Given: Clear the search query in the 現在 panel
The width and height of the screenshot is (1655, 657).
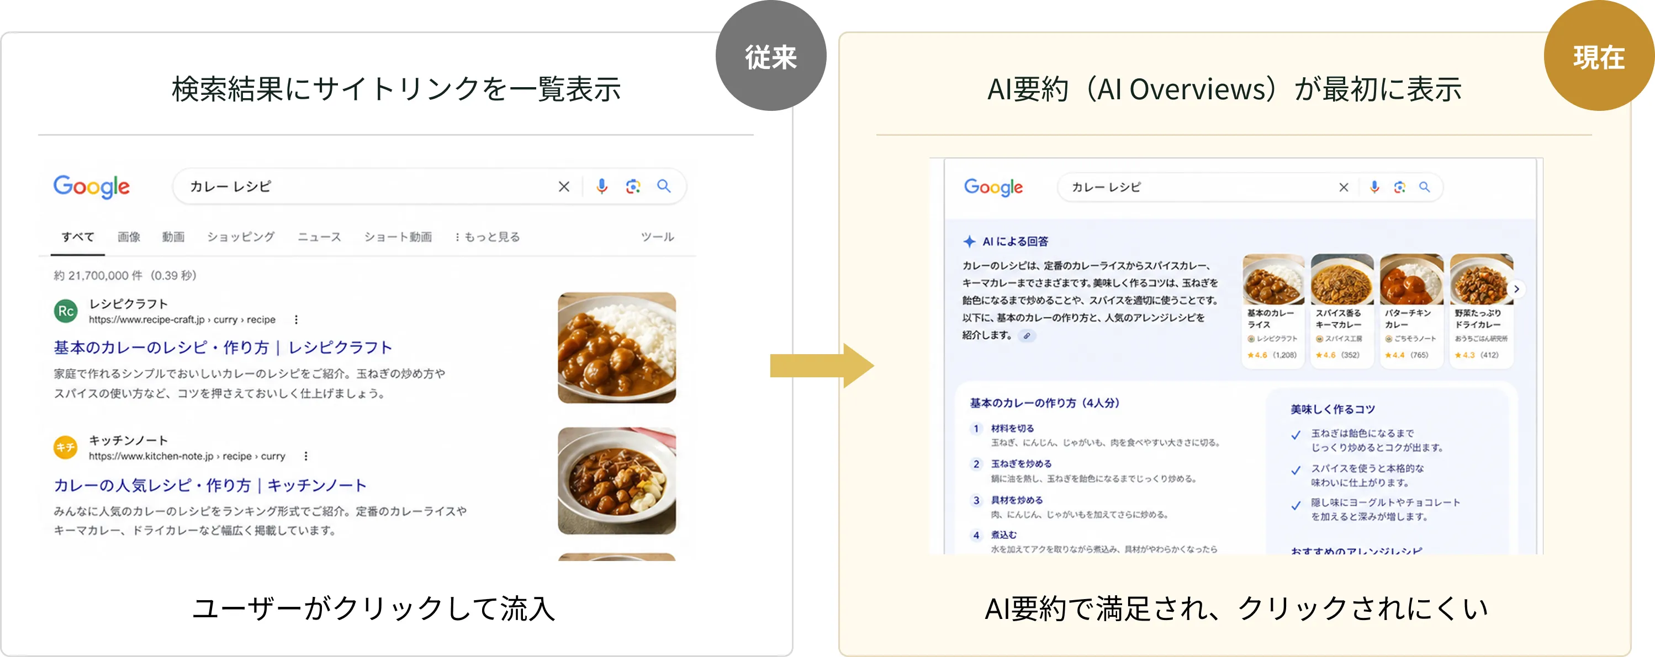Looking at the screenshot, I should point(1344,188).
